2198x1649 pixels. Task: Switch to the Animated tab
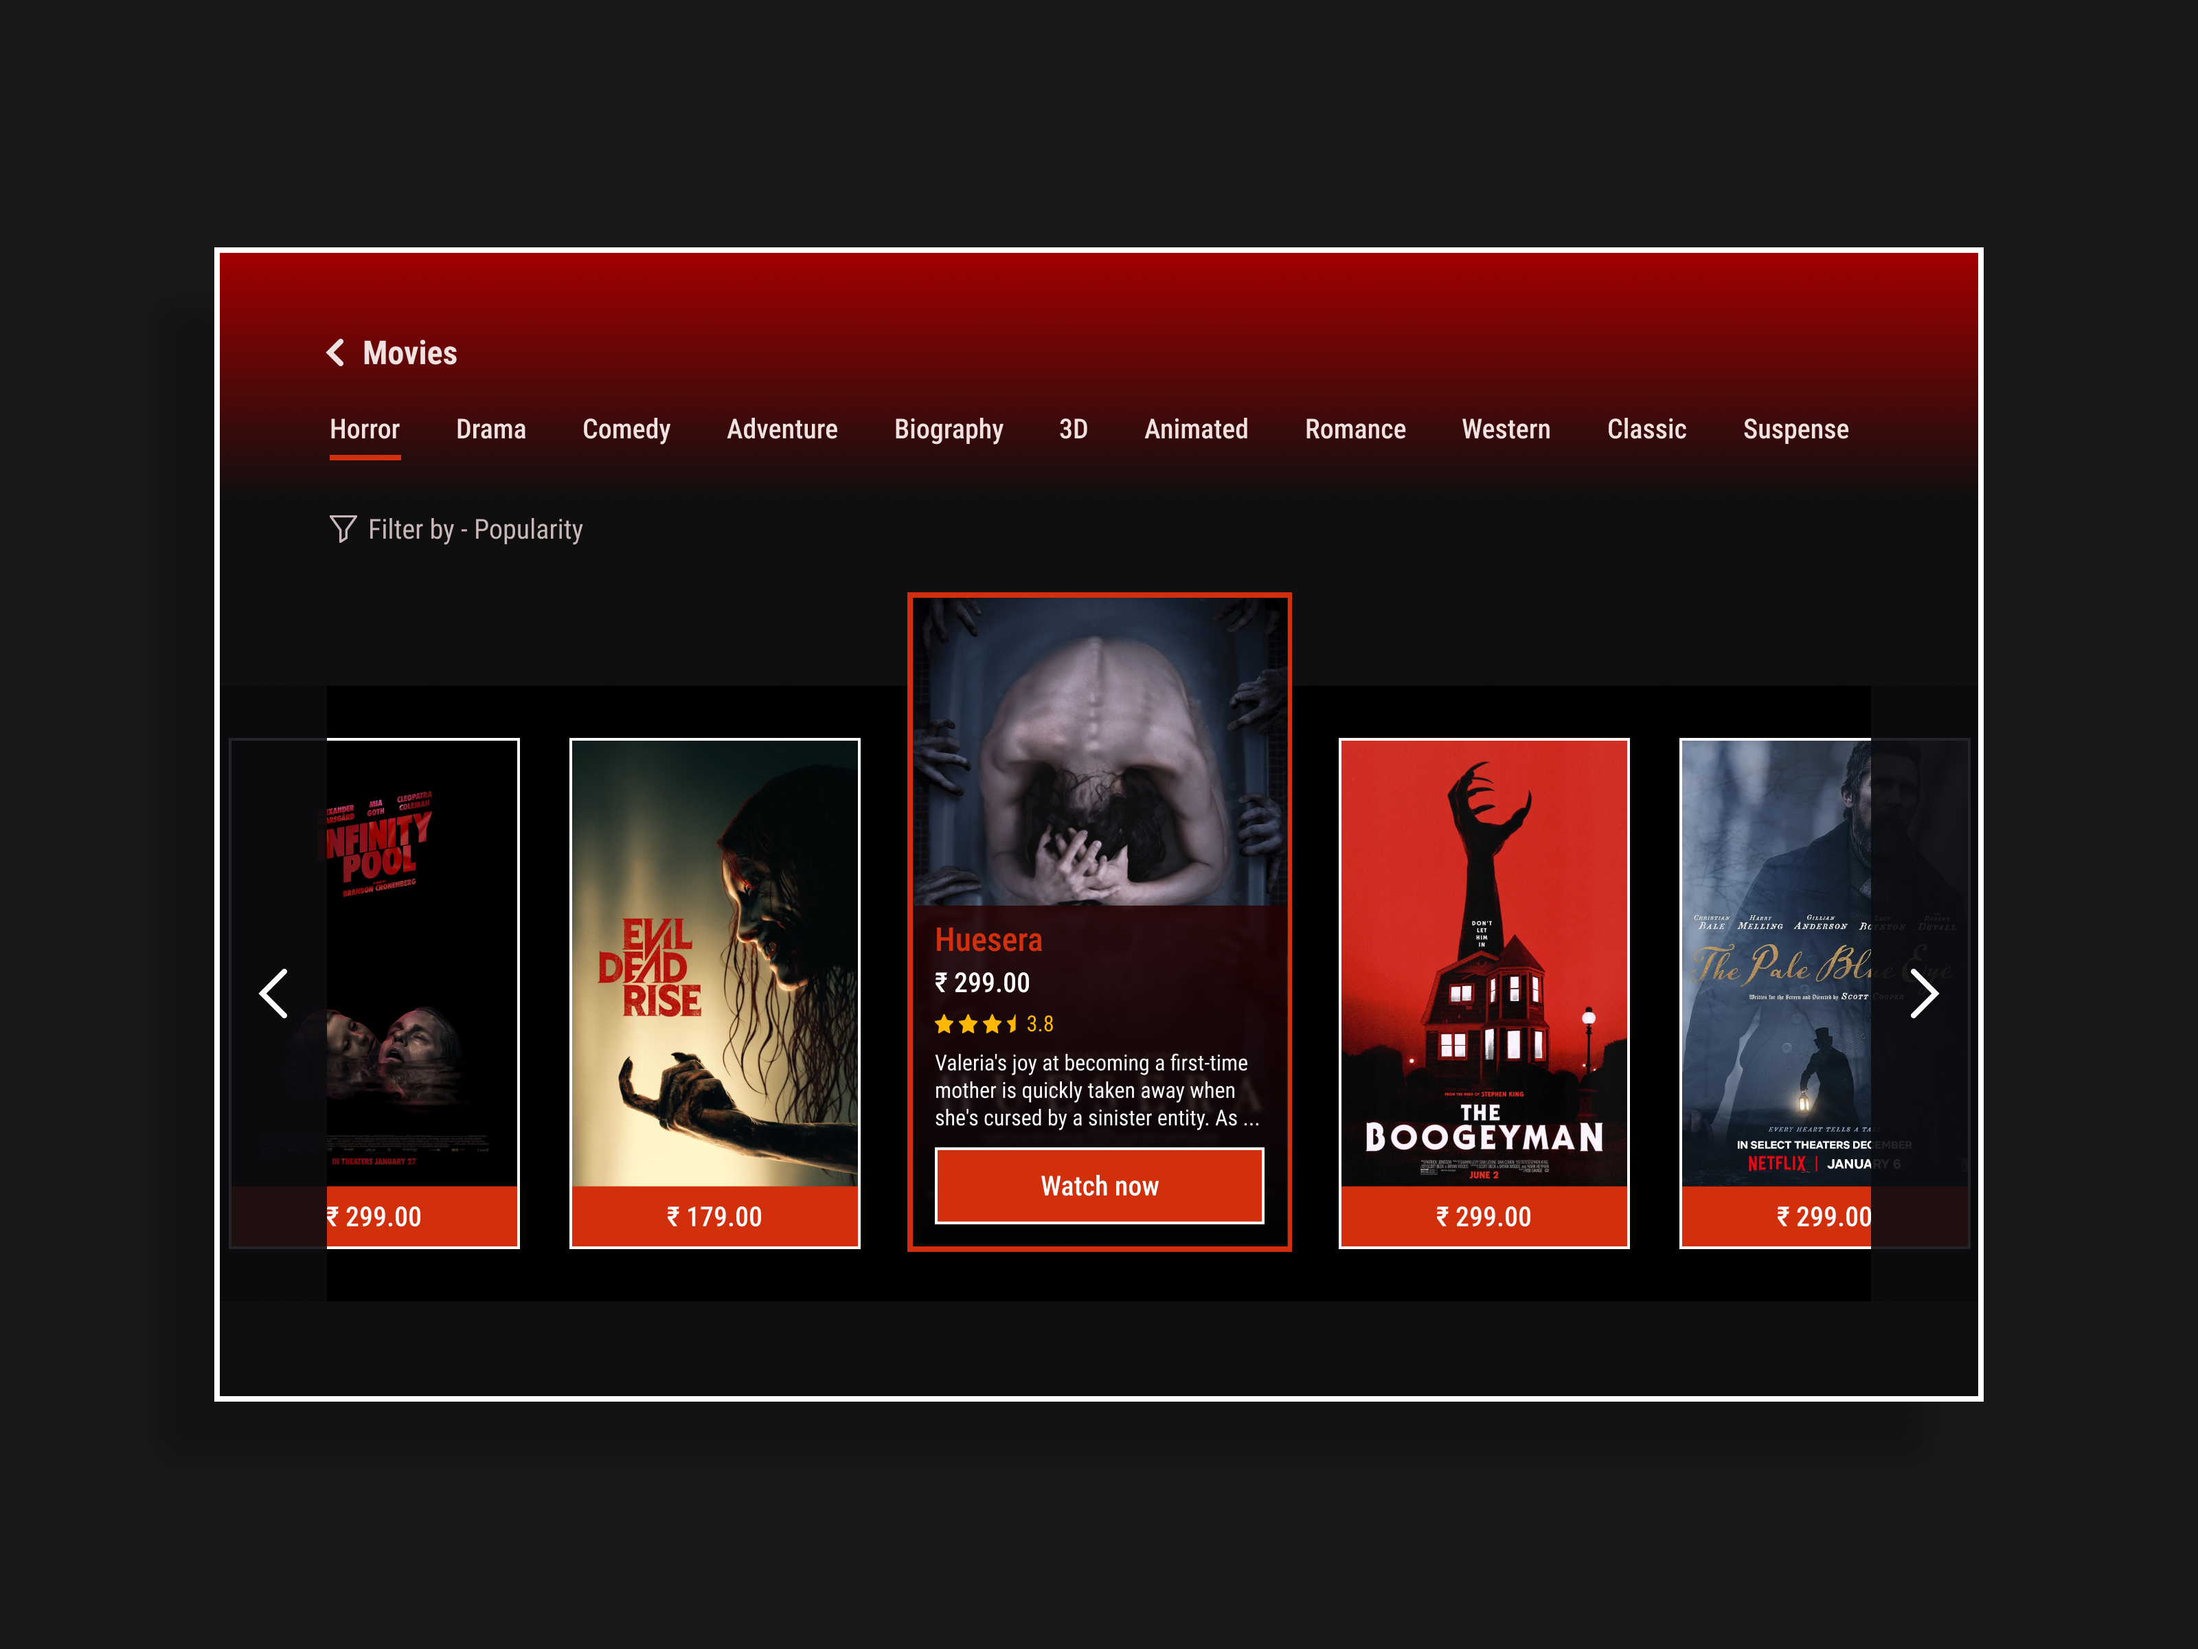(x=1195, y=429)
